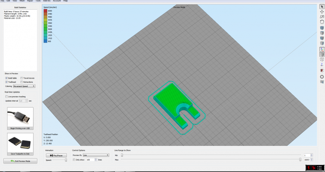325x172 pixels.
Task: Enable the Only show lines checkbox
Action: point(74,160)
